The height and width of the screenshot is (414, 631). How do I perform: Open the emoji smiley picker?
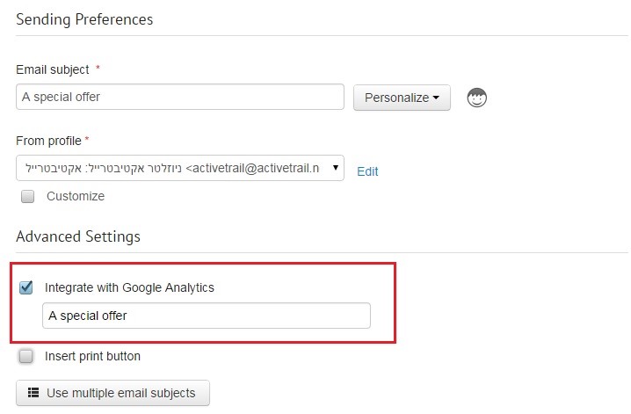(x=477, y=98)
